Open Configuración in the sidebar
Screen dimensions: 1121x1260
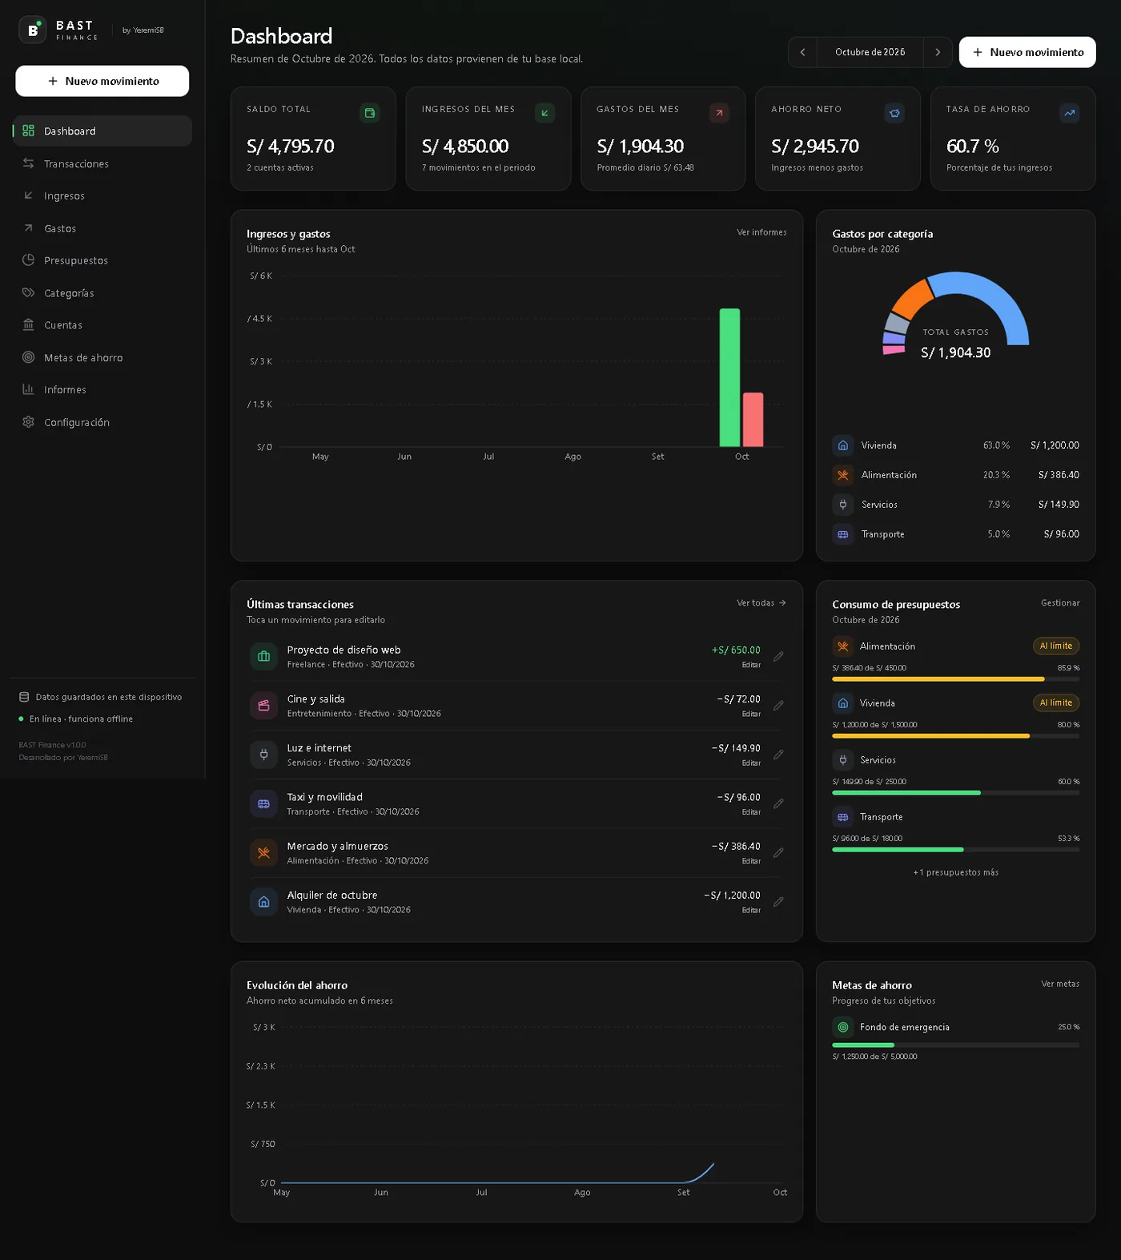coord(102,422)
